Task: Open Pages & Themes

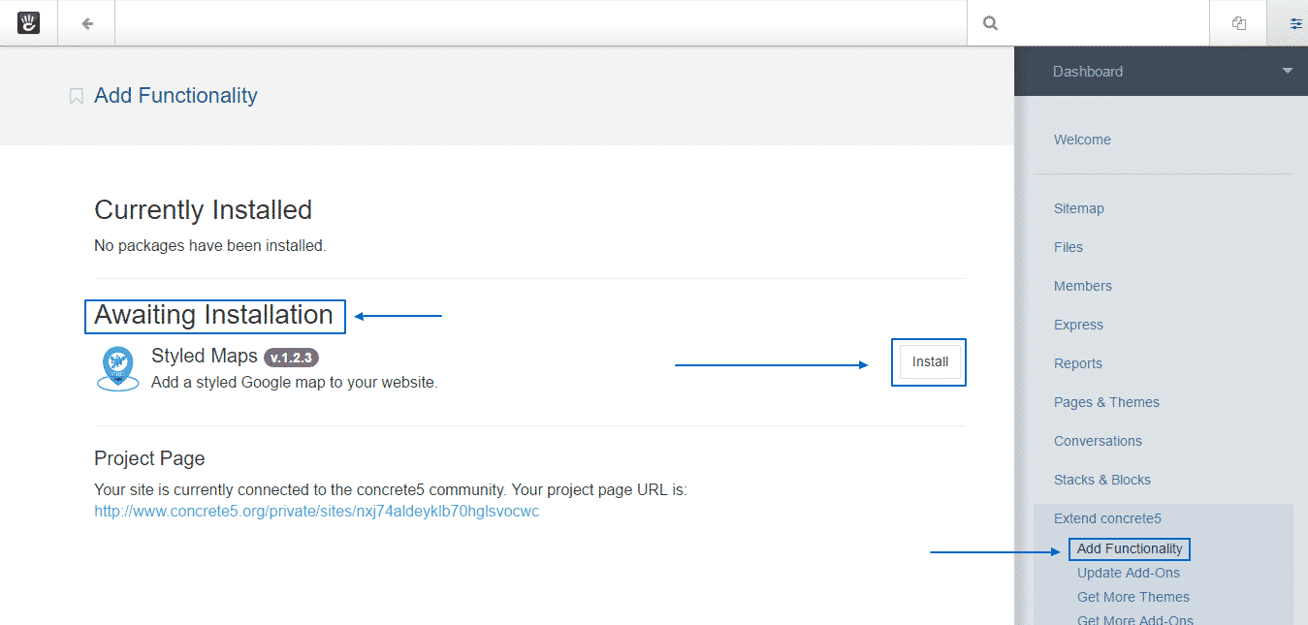Action: pos(1106,401)
